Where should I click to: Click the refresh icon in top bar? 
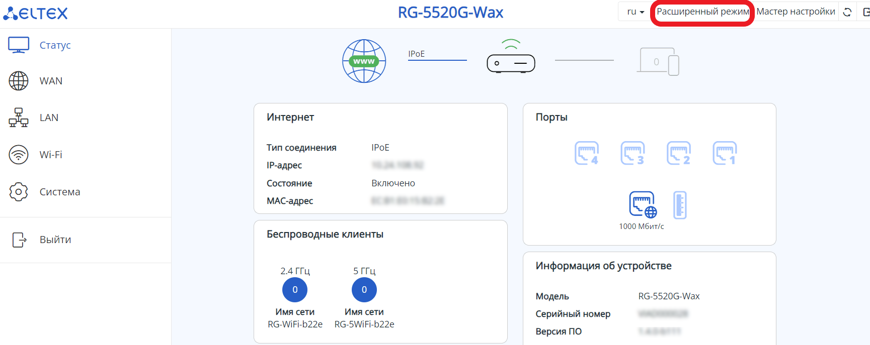[x=847, y=12]
